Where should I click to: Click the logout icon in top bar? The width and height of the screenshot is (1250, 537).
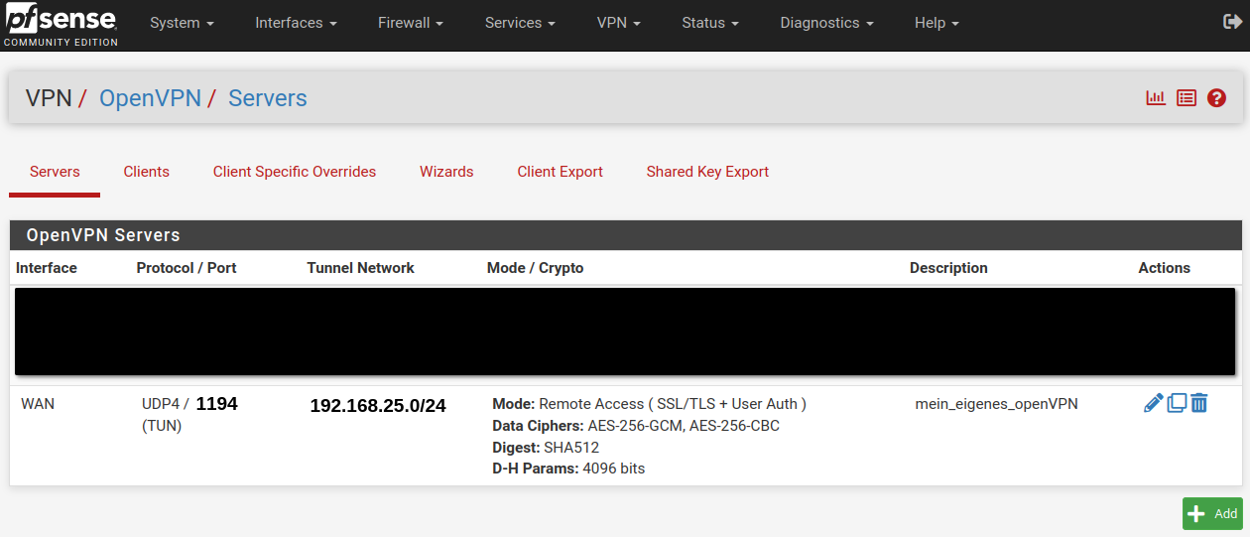point(1232,22)
